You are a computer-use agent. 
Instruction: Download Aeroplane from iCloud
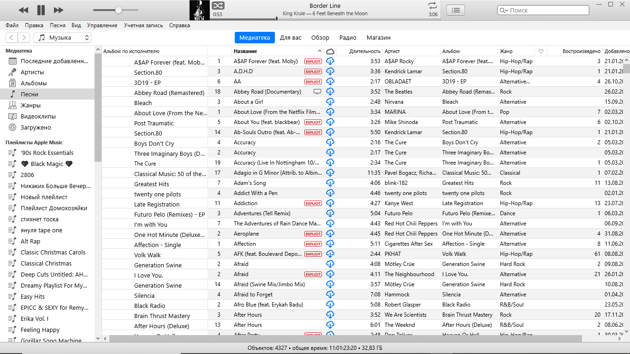[x=330, y=234]
